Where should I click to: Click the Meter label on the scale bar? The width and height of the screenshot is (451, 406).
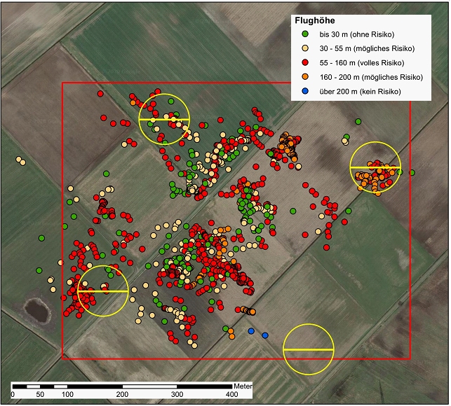tap(243, 386)
